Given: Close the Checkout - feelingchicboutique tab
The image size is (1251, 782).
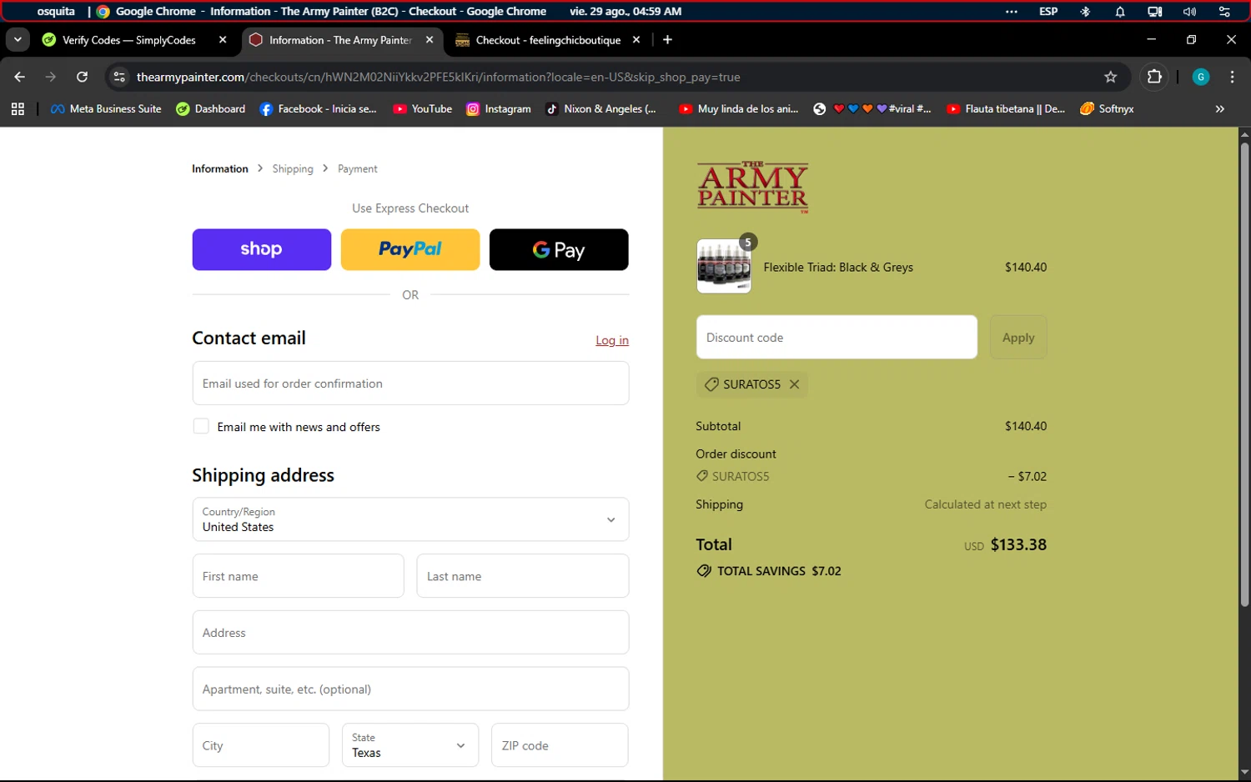Looking at the screenshot, I should pyautogui.click(x=636, y=39).
